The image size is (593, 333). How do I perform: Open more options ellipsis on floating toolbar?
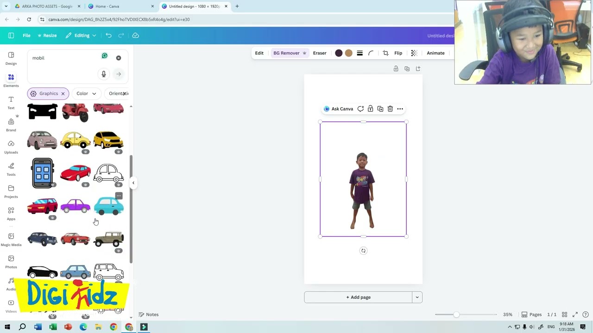pyautogui.click(x=400, y=109)
